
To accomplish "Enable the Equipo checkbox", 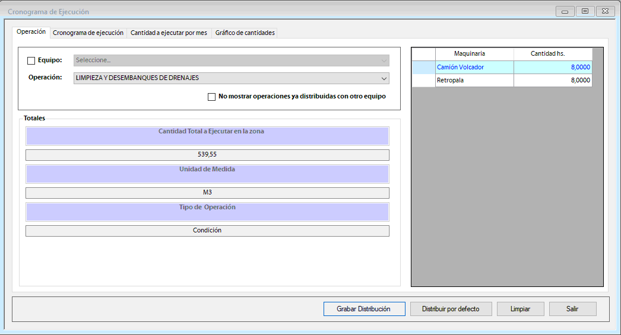I will tap(31, 60).
